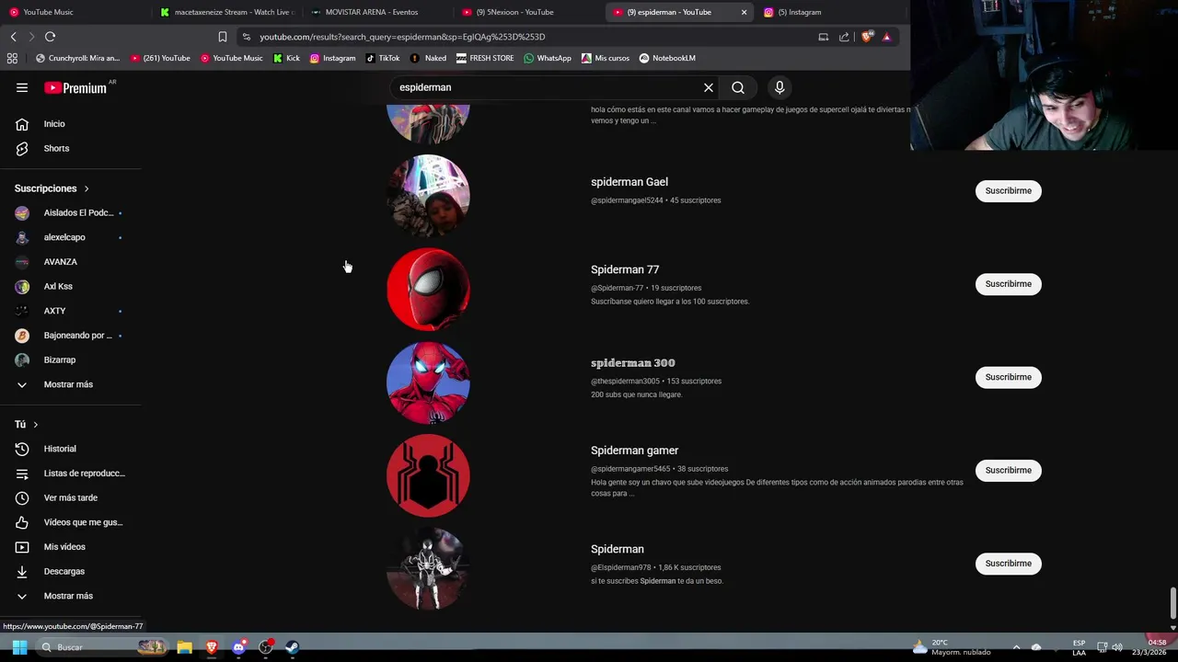Switch to the macetaxeneize Stream Kick tab
Viewport: 1178px width, 662px height.
coord(226,12)
